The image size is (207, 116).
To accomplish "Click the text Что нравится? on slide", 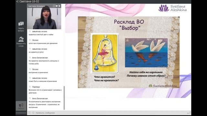I will [x=104, y=77].
